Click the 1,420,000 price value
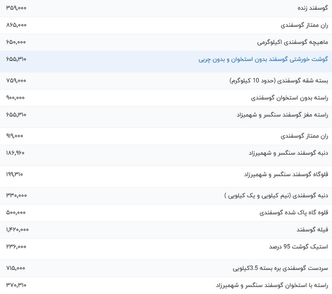 coord(17,230)
